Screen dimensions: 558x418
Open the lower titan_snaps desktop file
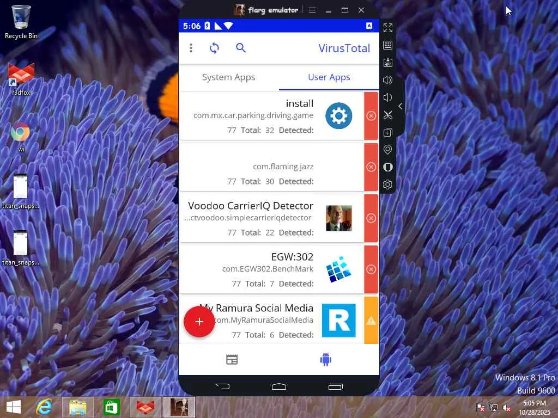click(20, 248)
